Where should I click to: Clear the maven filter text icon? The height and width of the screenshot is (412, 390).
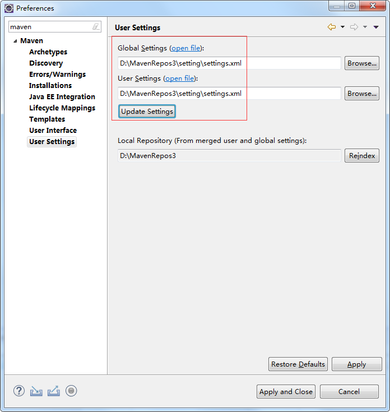[96, 26]
